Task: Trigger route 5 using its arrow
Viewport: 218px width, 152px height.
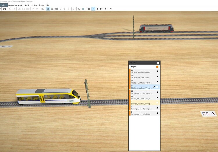Action: pyautogui.click(x=157, y=113)
